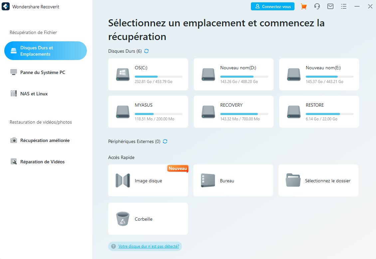Select the Image disque option

(x=148, y=180)
